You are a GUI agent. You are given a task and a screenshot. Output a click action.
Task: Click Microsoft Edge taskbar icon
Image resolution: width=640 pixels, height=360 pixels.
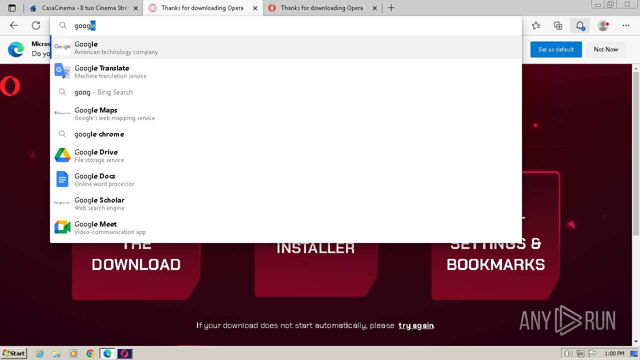coord(107,353)
